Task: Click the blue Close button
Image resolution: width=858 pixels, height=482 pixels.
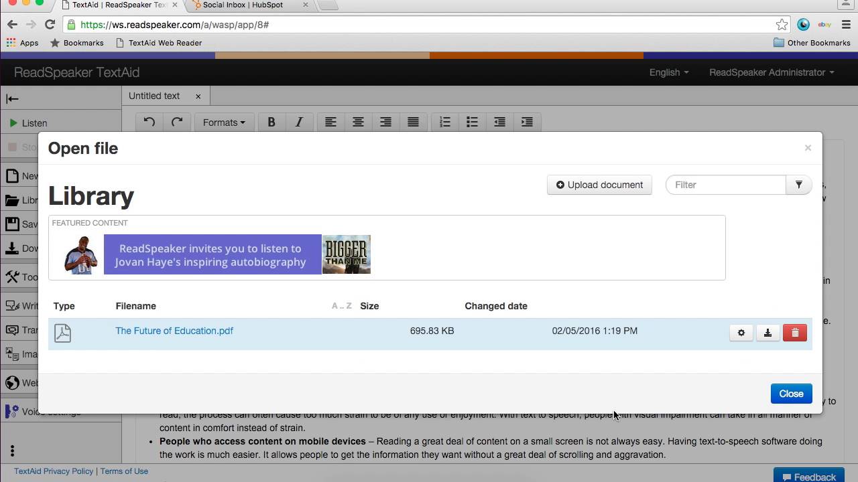Action: tap(791, 394)
